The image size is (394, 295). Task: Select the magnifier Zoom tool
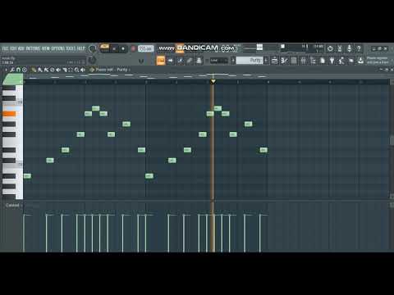tap(76, 70)
